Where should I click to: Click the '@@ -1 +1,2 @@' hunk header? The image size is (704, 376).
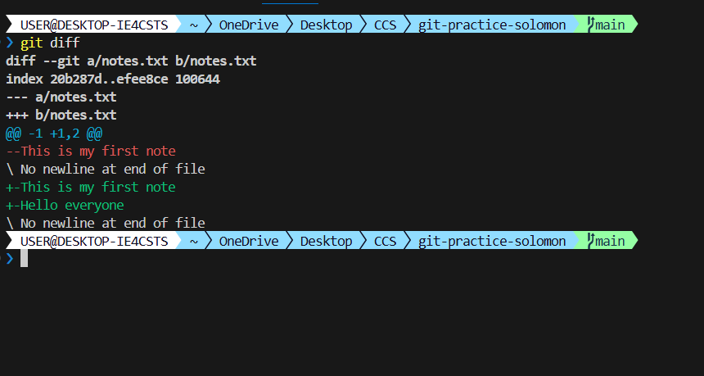click(x=54, y=133)
